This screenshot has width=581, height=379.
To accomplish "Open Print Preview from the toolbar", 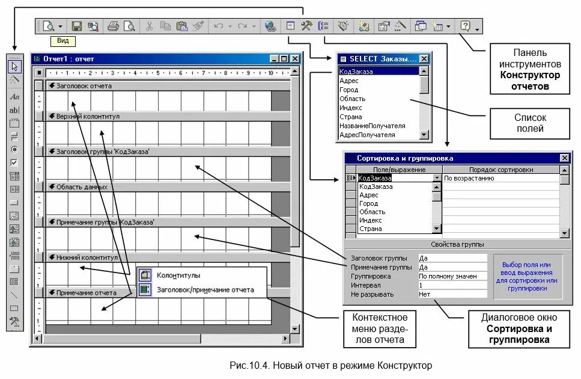I will tap(129, 26).
